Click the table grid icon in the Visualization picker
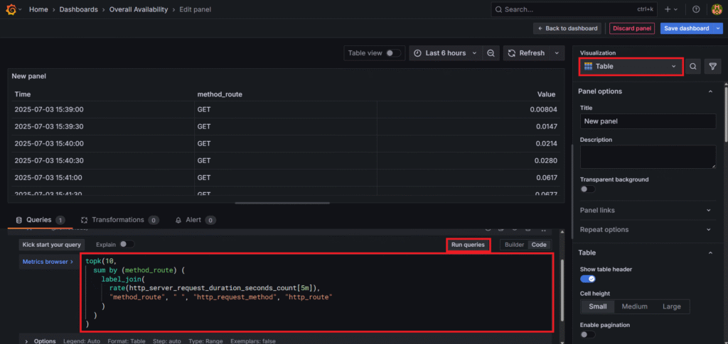Viewport: 728px width, 344px height. 588,67
